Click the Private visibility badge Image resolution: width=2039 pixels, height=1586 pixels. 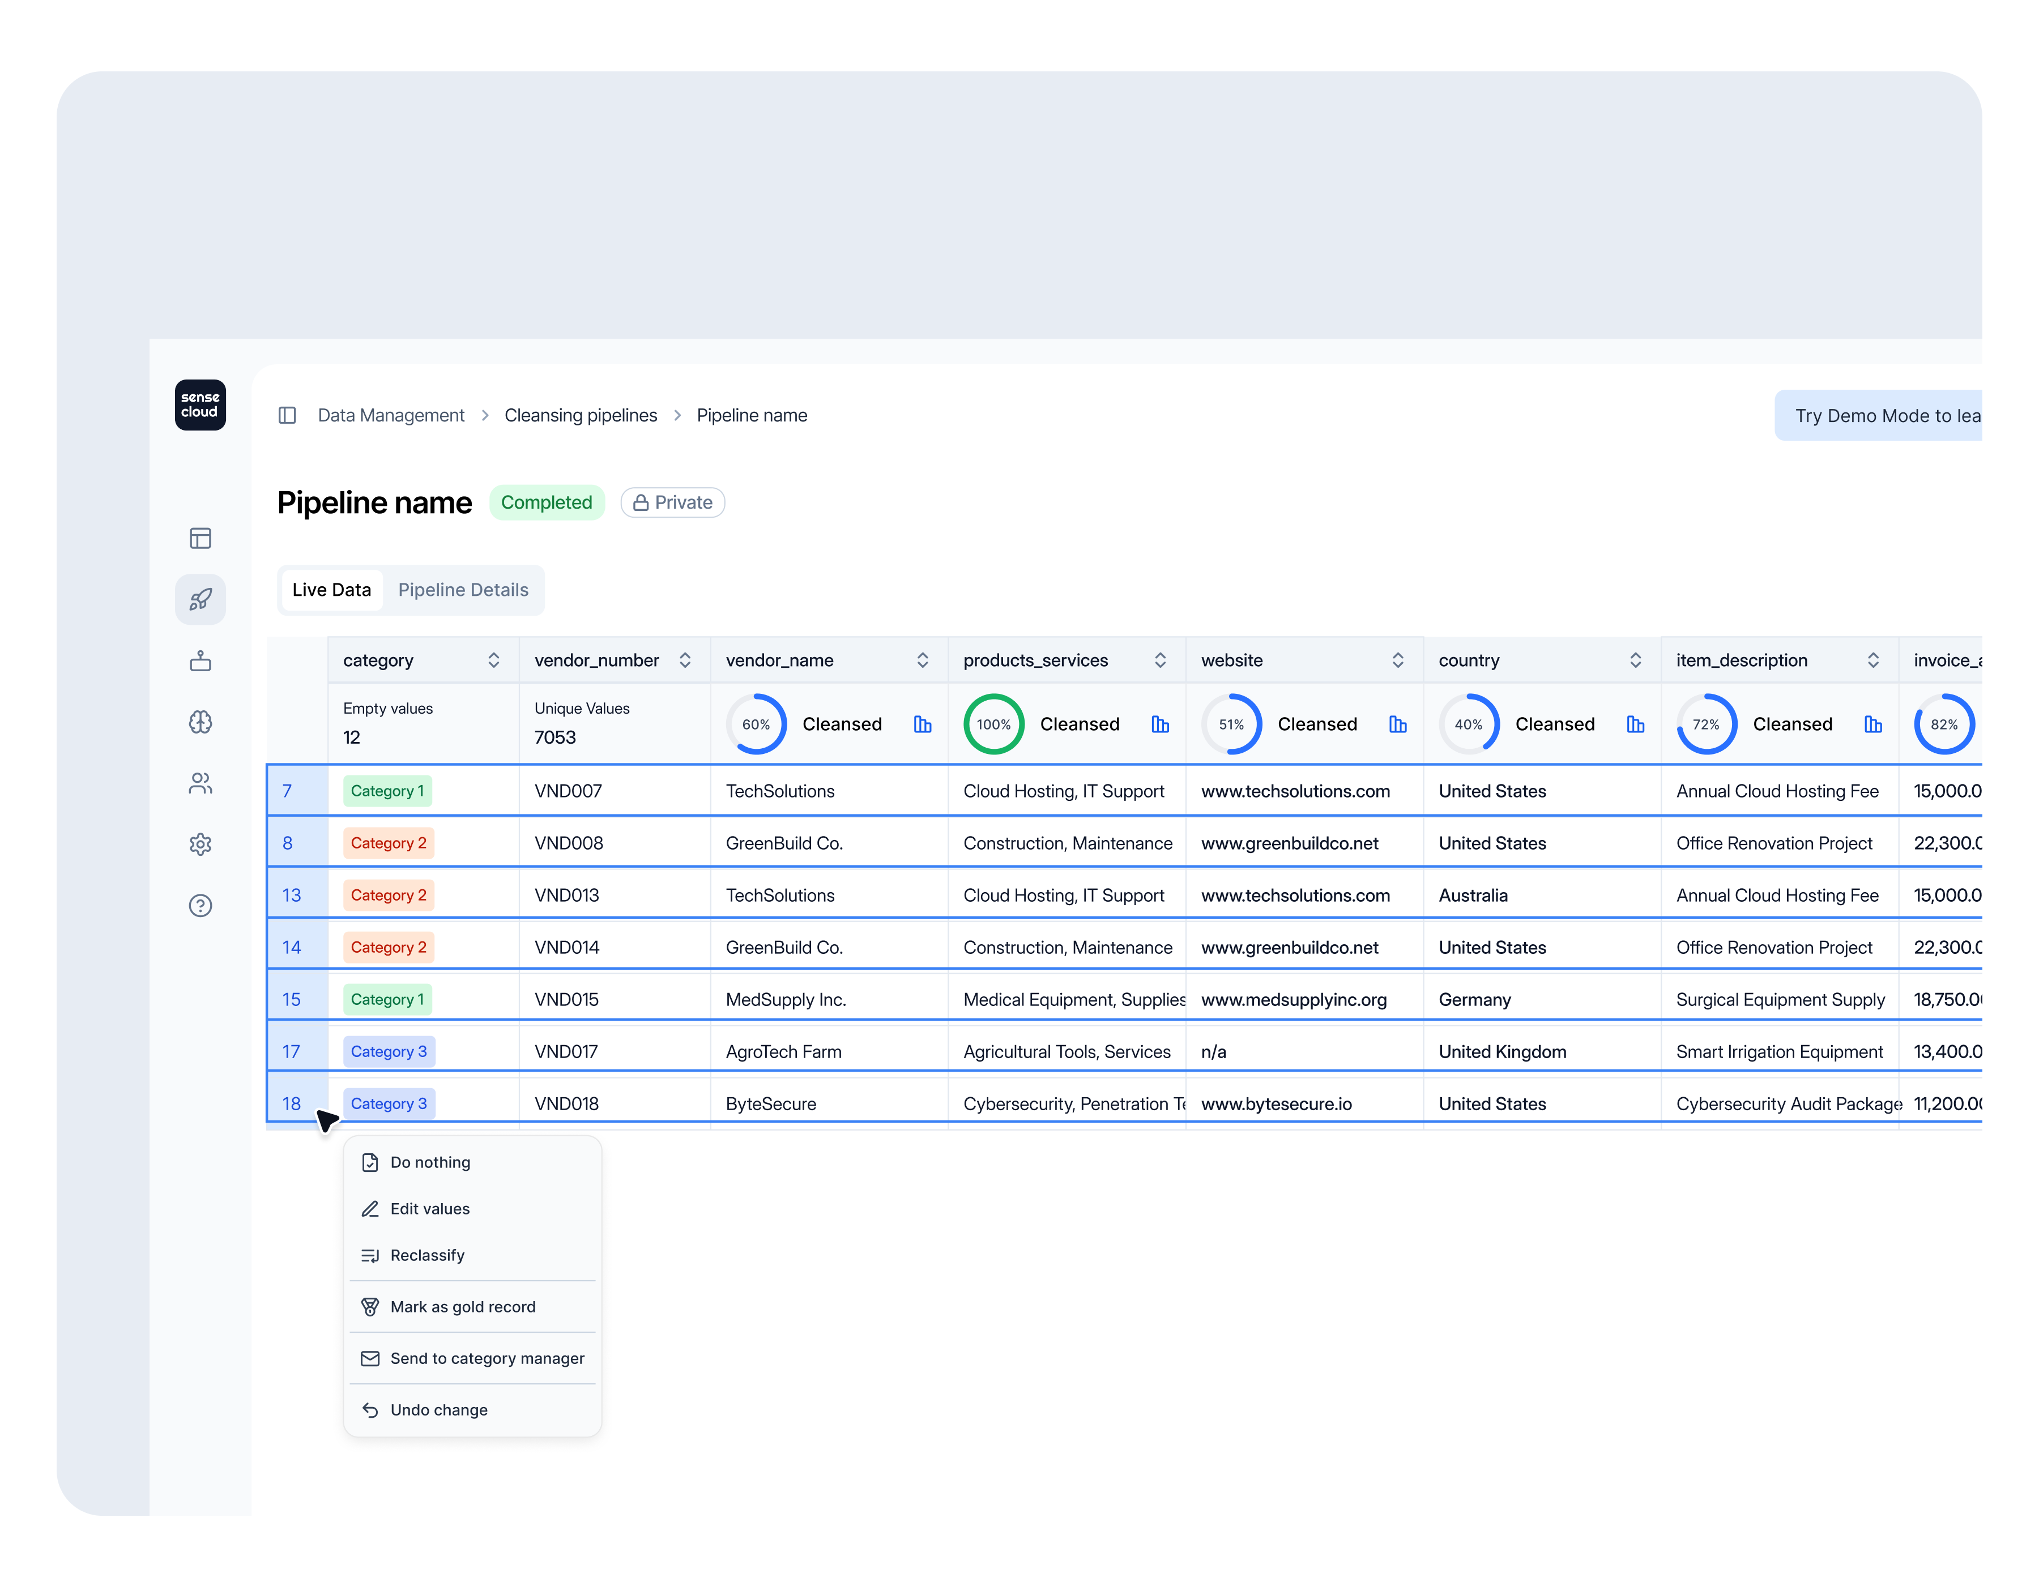tap(673, 502)
